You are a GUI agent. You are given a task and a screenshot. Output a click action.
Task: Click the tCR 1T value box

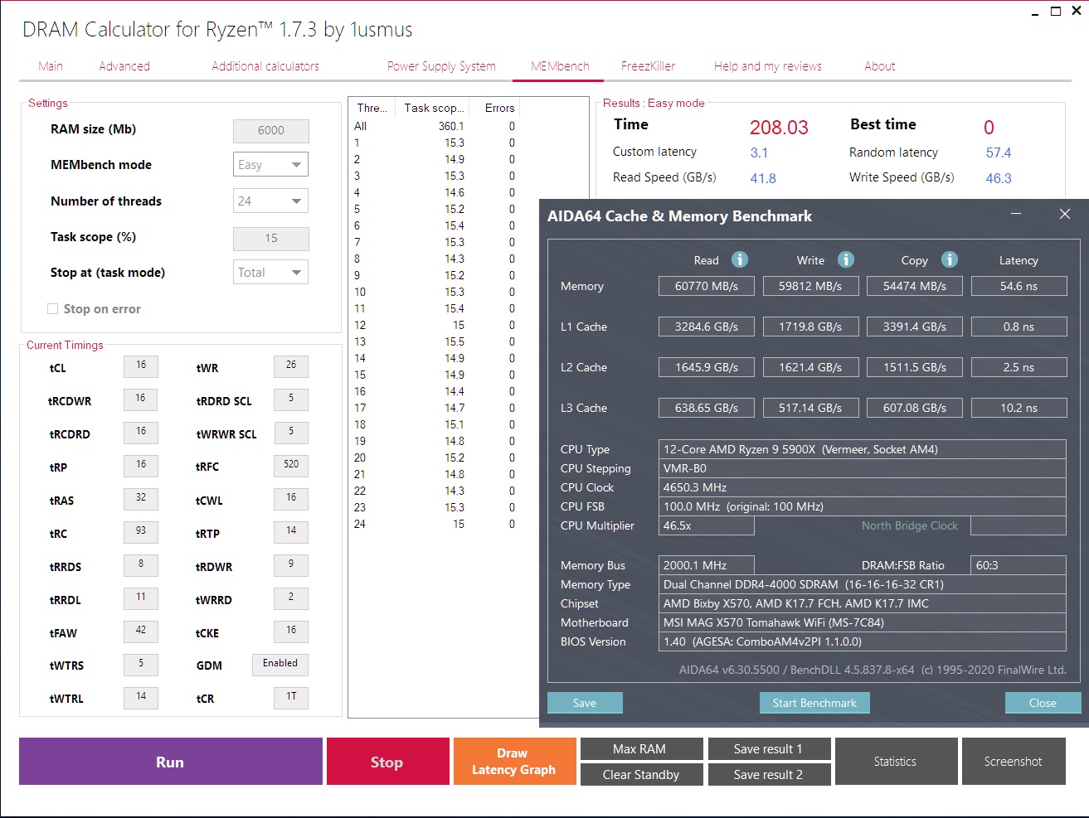coord(291,698)
